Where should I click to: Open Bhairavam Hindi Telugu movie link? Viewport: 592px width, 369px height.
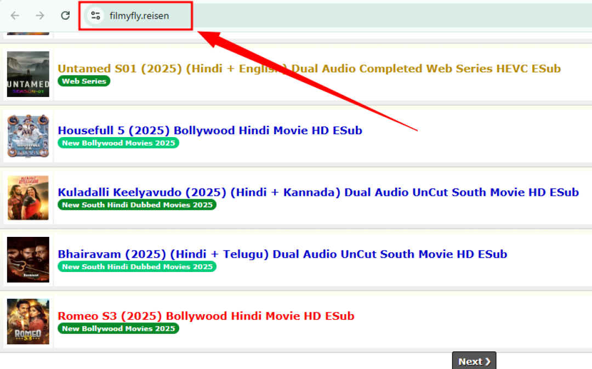pyautogui.click(x=282, y=254)
